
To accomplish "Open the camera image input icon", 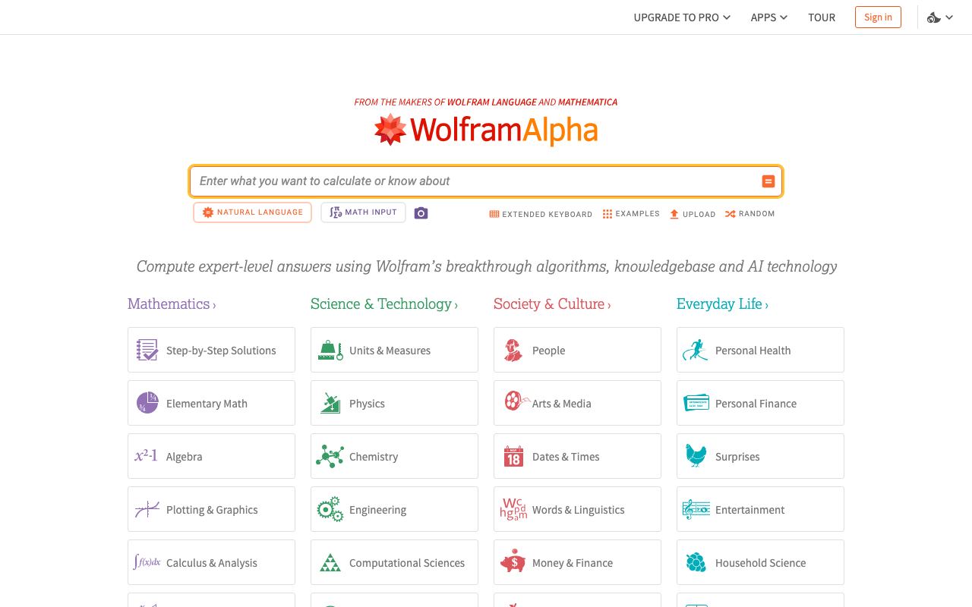I will point(421,213).
